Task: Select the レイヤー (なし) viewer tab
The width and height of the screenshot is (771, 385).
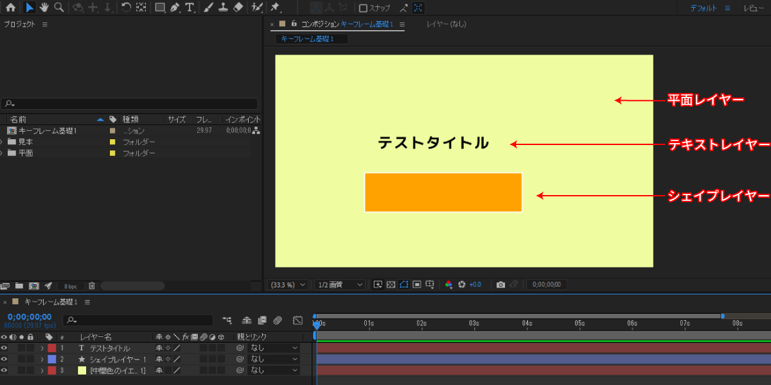Action: 446,24
